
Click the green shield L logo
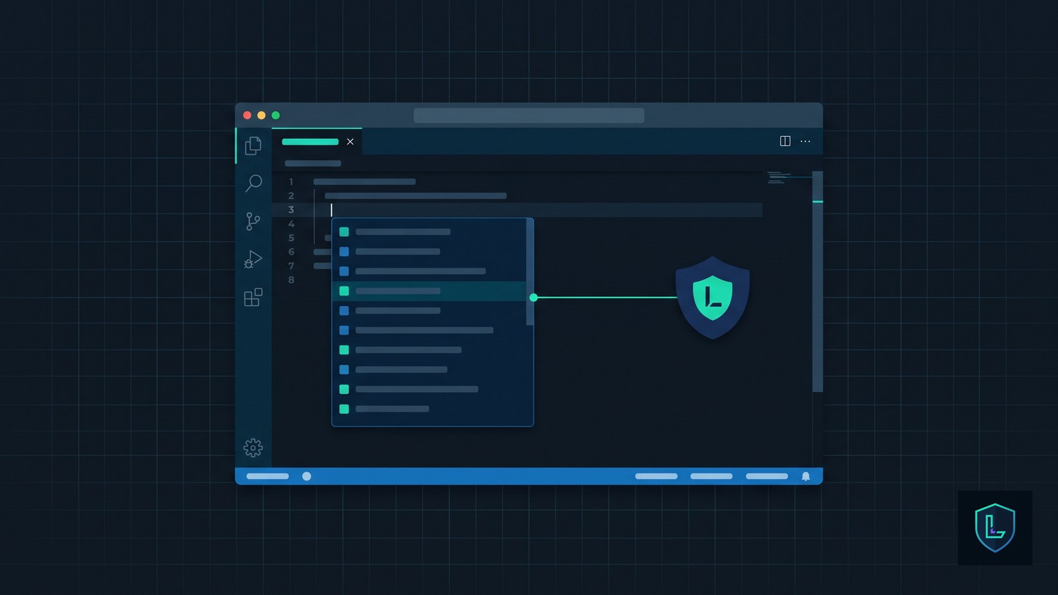(x=712, y=297)
